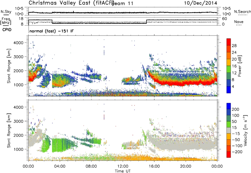
Task: Click the 'Power [dB]' colorbar title
Action: tap(239, 66)
